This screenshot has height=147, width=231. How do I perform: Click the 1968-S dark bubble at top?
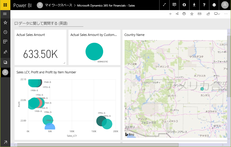(41, 83)
